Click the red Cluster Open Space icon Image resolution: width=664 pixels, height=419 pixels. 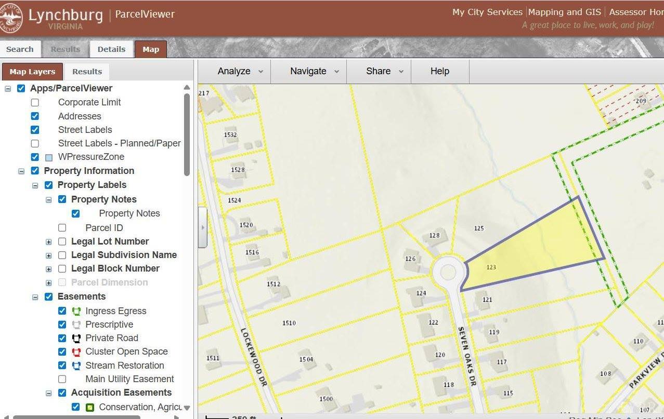(76, 352)
